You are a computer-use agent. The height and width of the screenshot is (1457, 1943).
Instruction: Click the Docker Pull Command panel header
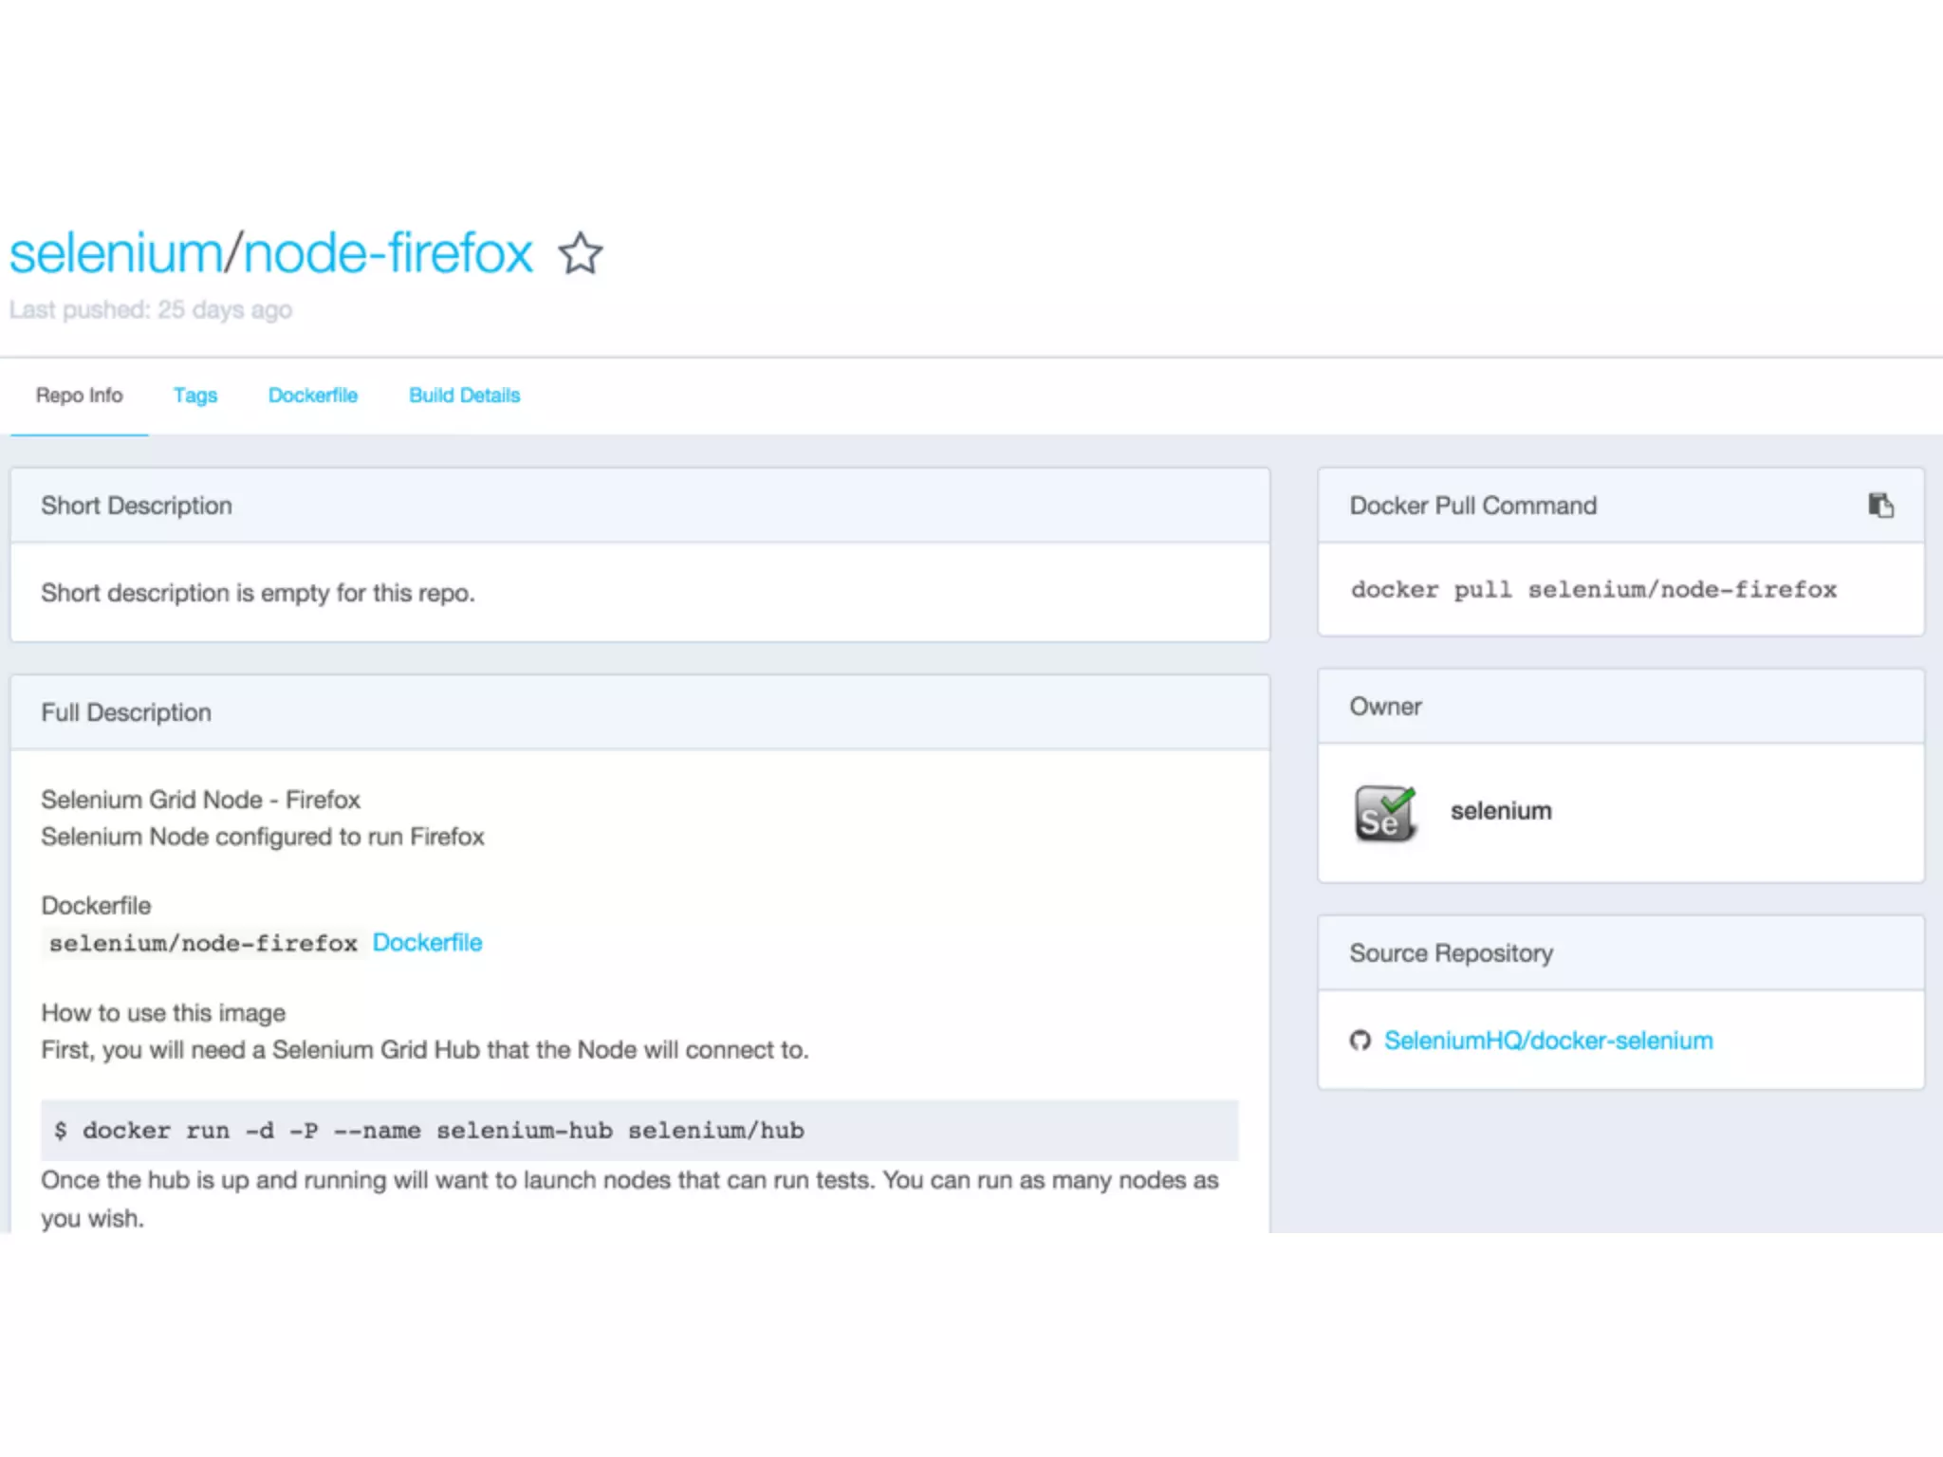(x=1472, y=506)
